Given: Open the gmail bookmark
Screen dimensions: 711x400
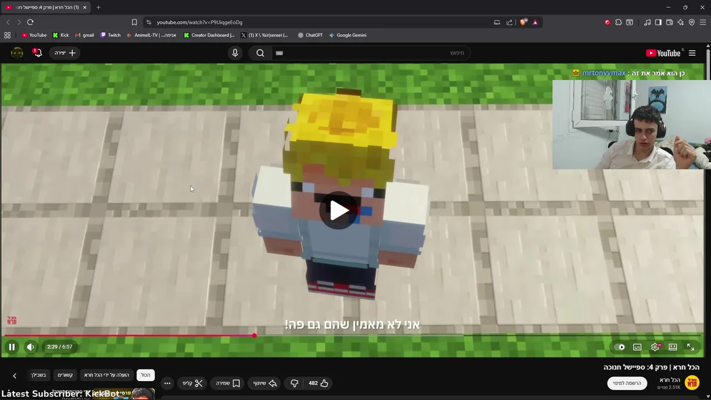Looking at the screenshot, I should pyautogui.click(x=84, y=35).
